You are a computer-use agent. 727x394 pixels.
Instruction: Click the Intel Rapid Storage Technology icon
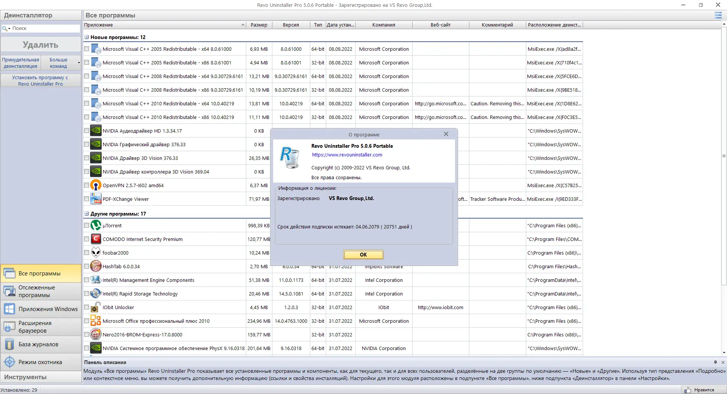pos(96,294)
